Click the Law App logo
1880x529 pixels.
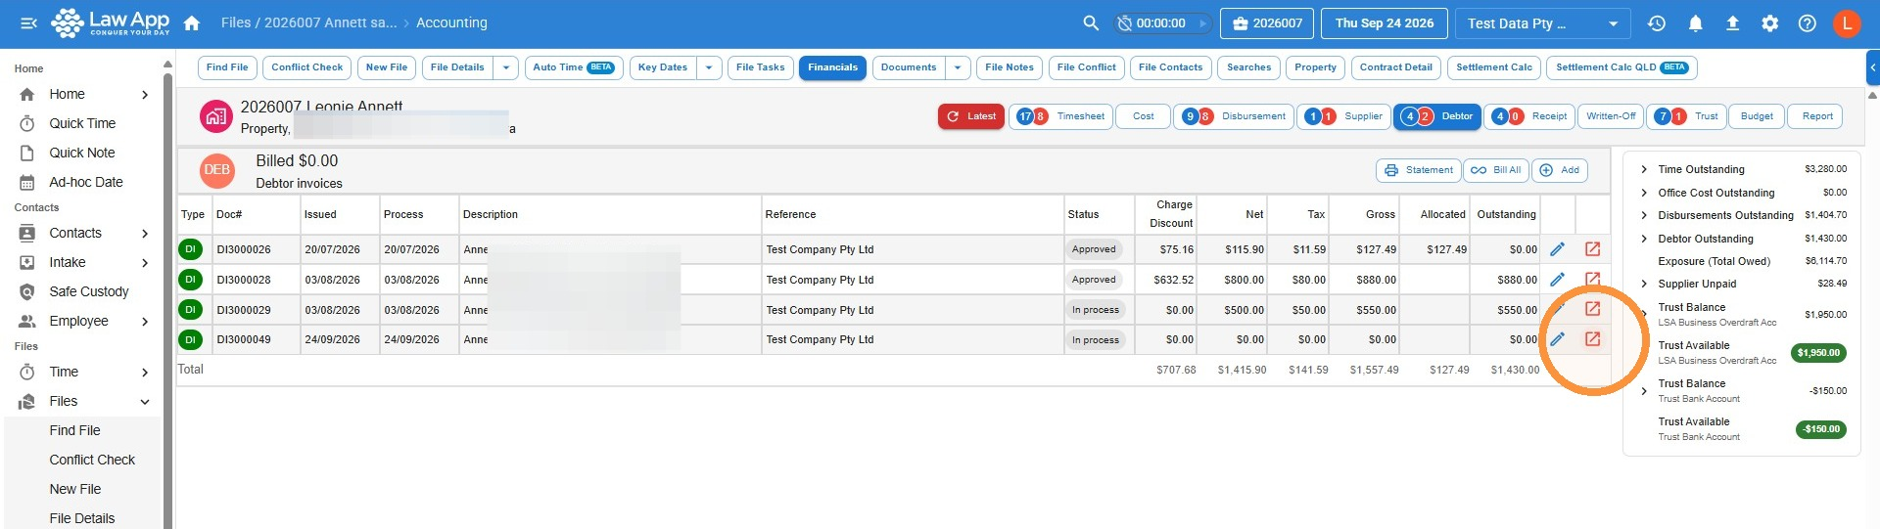pyautogui.click(x=110, y=22)
